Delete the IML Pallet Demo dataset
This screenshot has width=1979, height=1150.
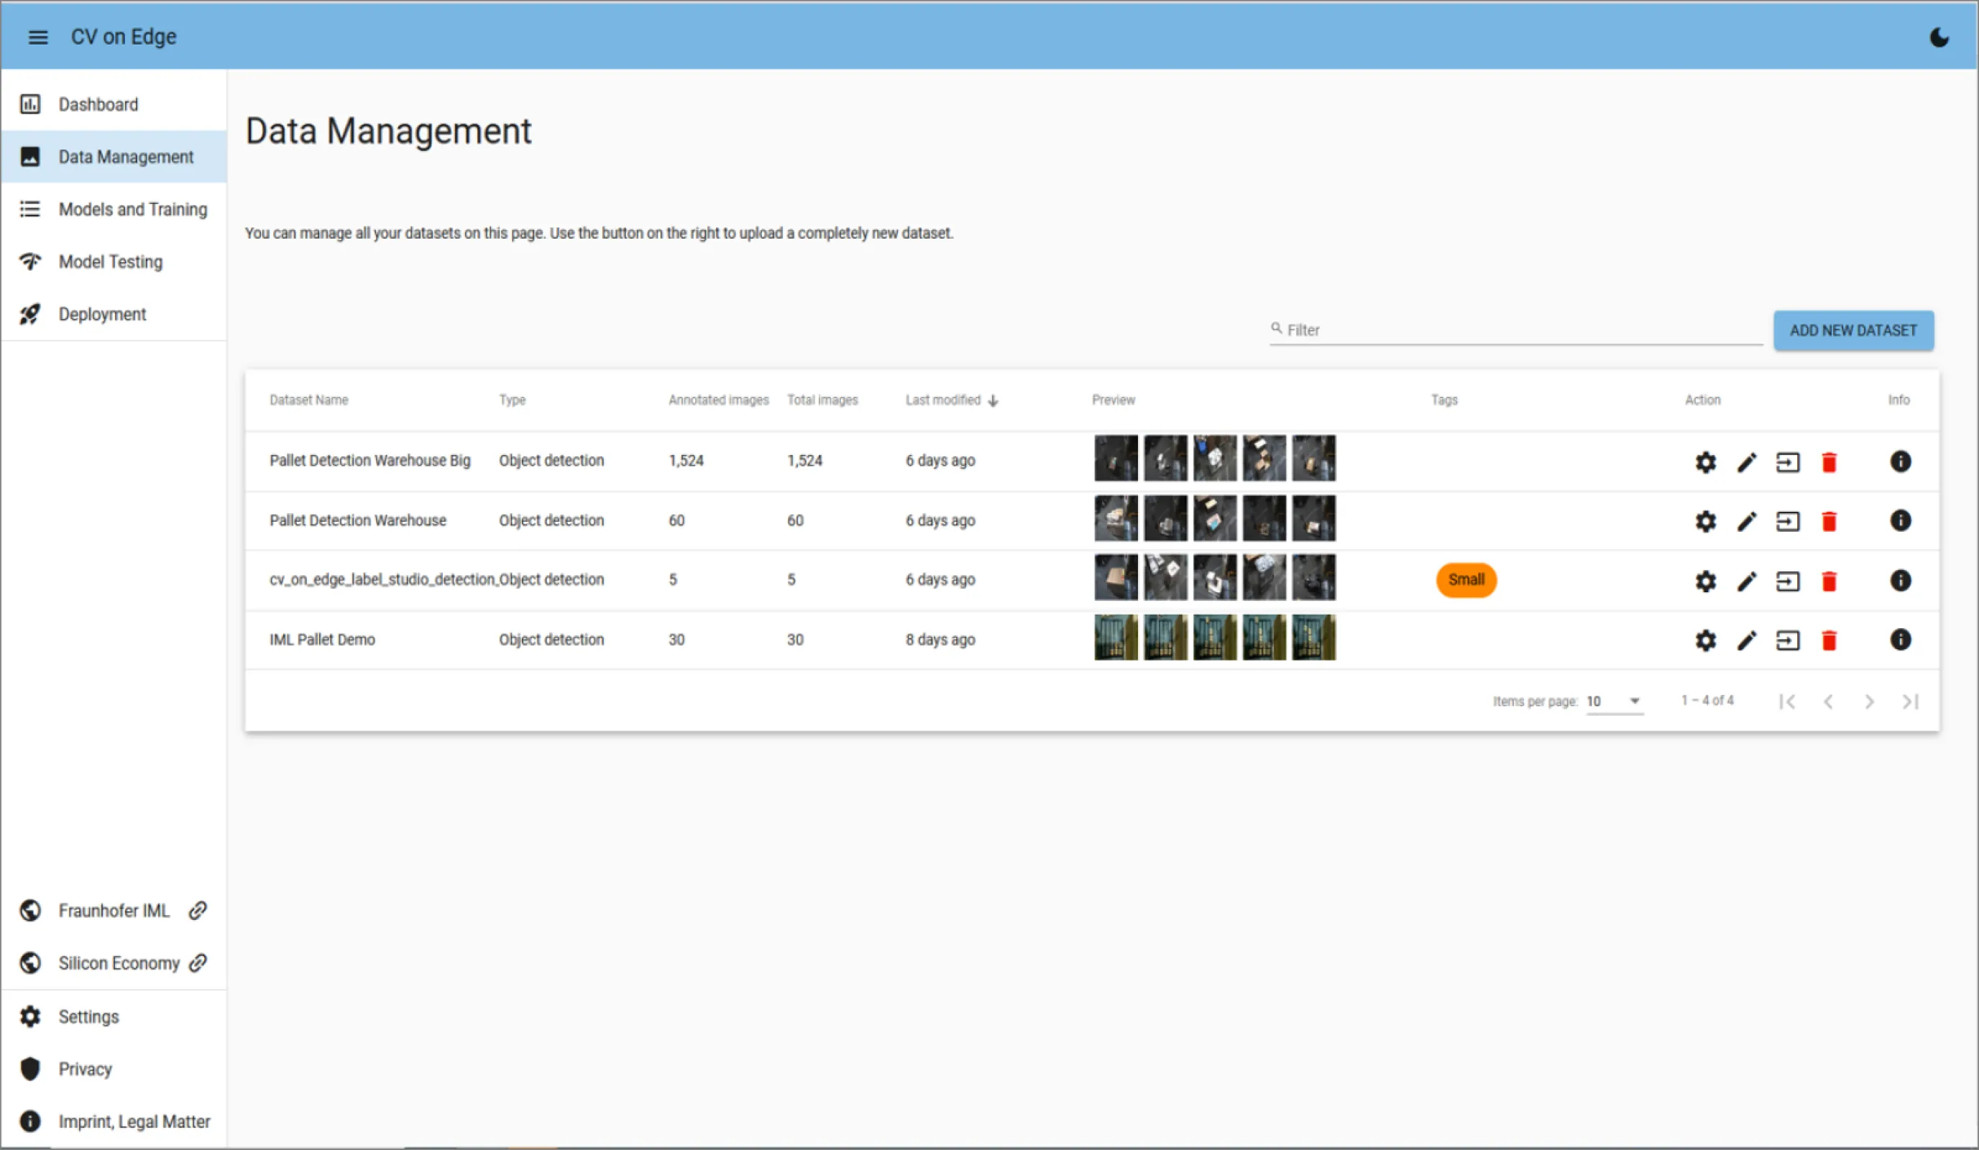(1829, 640)
